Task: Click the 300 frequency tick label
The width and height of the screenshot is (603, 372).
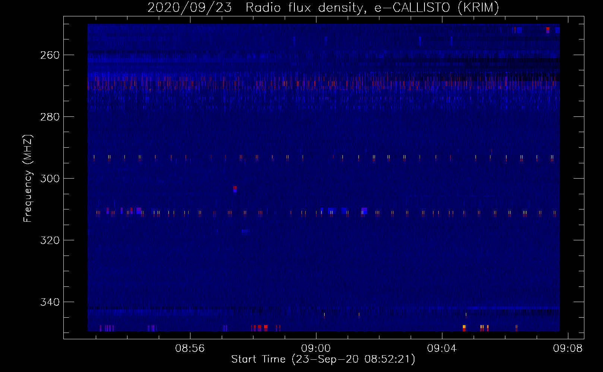Action: coord(50,179)
